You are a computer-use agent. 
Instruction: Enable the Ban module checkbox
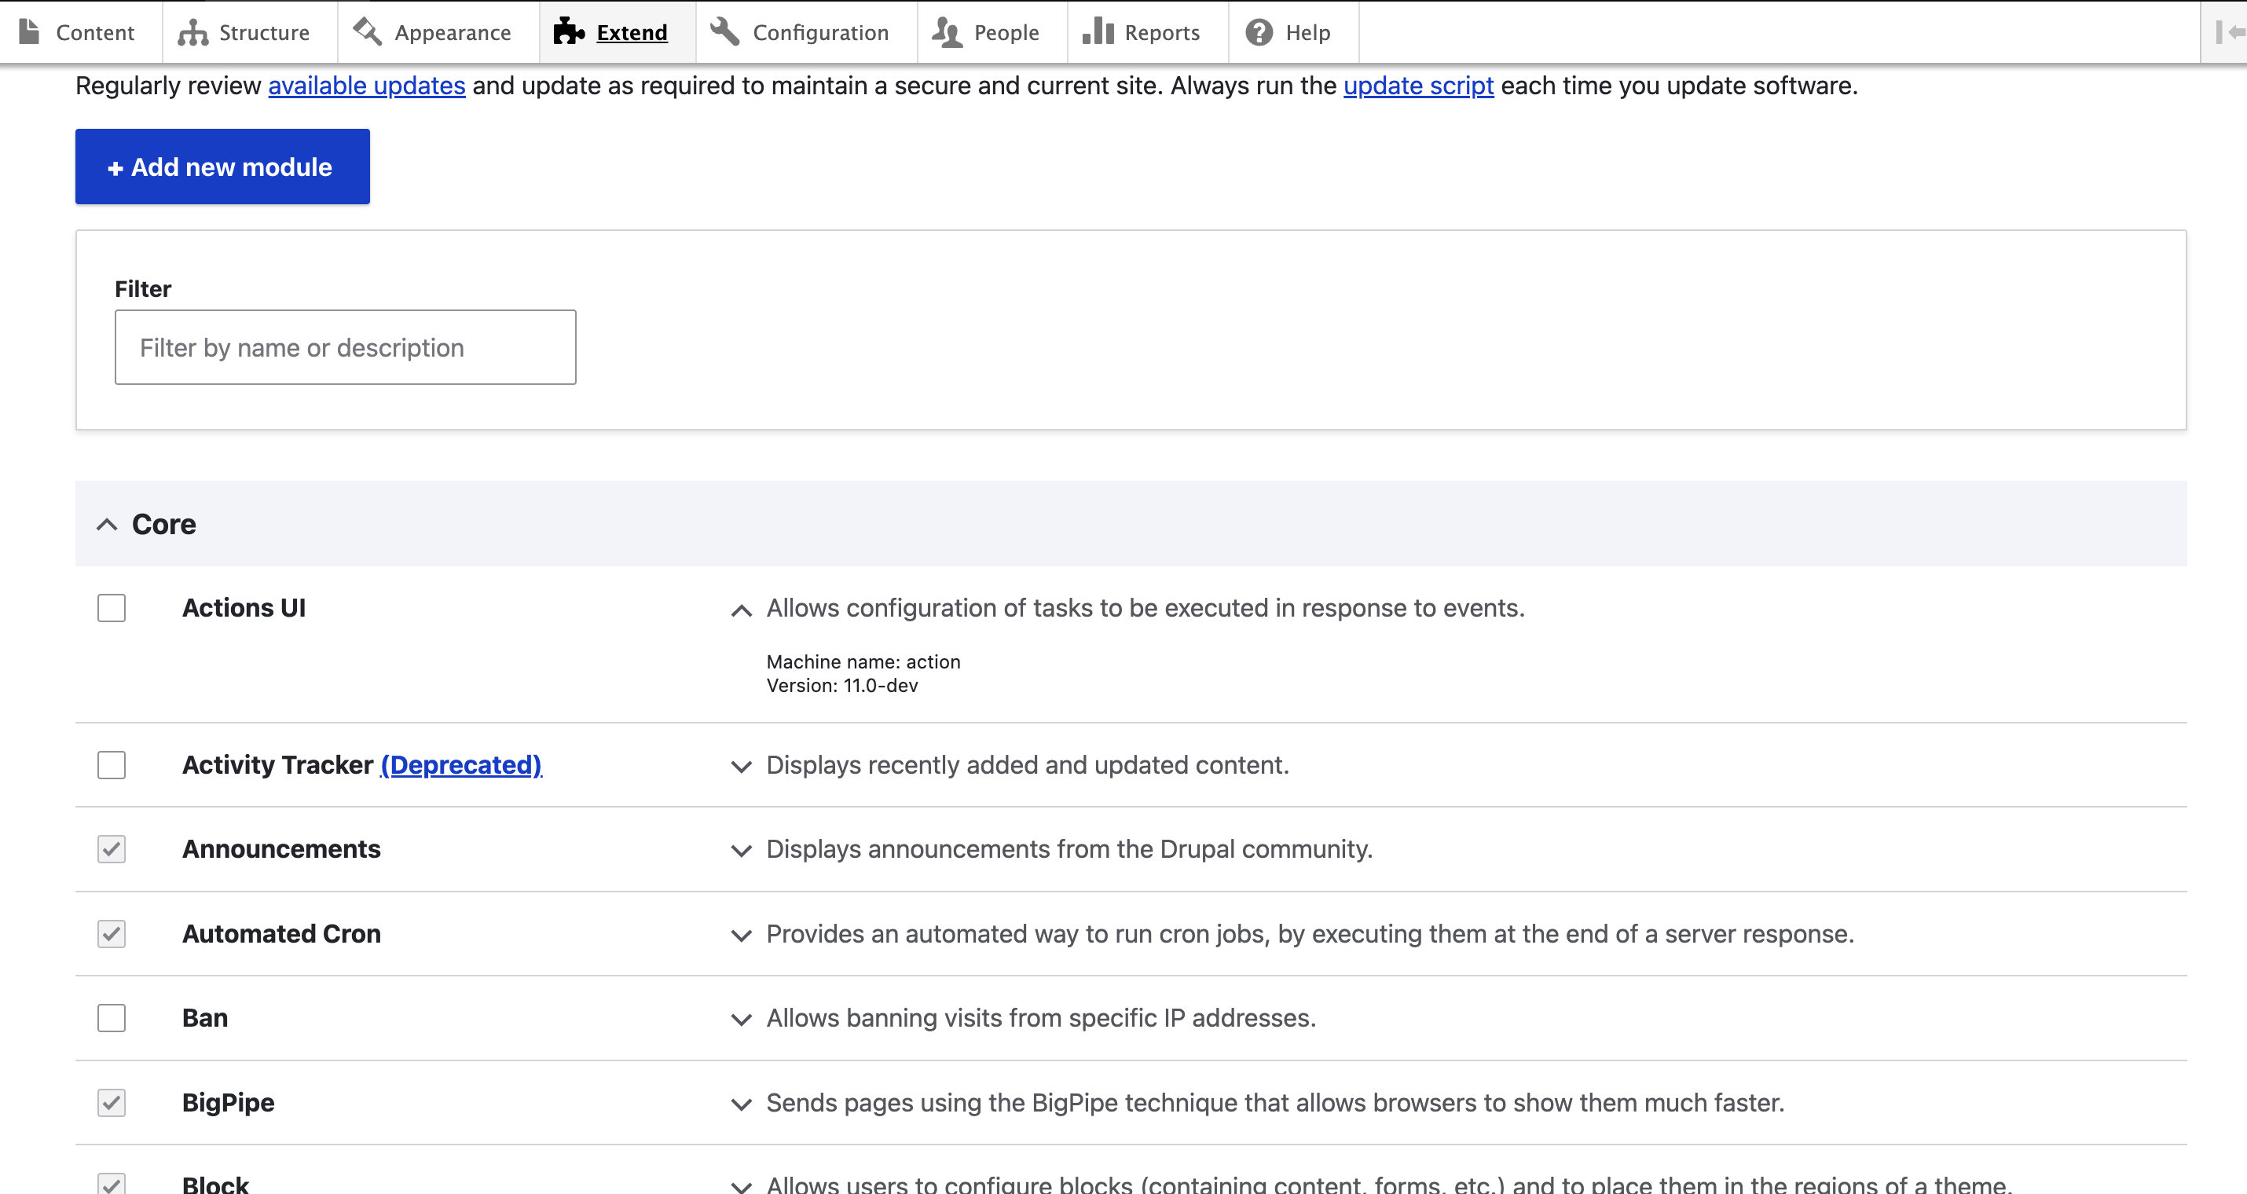tap(112, 1018)
